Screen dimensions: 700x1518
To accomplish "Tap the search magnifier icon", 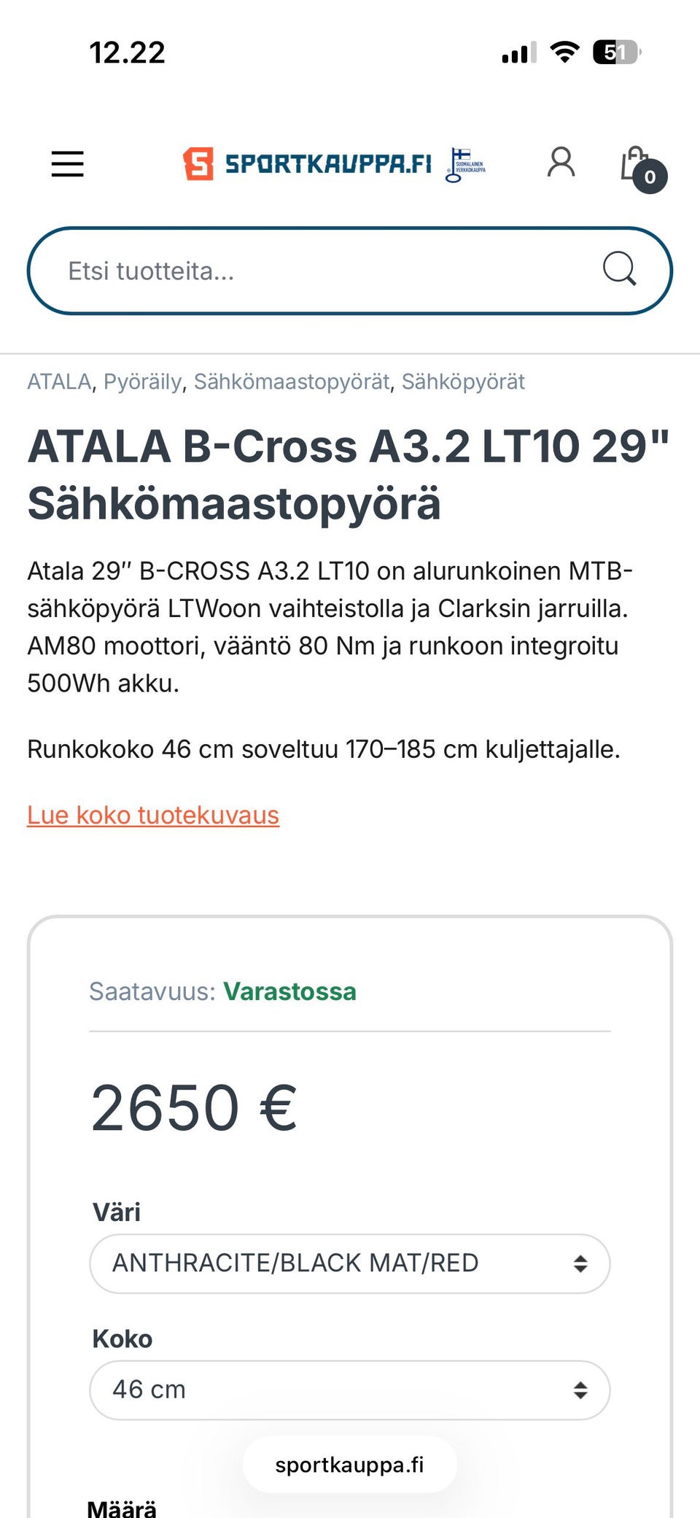I will pyautogui.click(x=619, y=269).
